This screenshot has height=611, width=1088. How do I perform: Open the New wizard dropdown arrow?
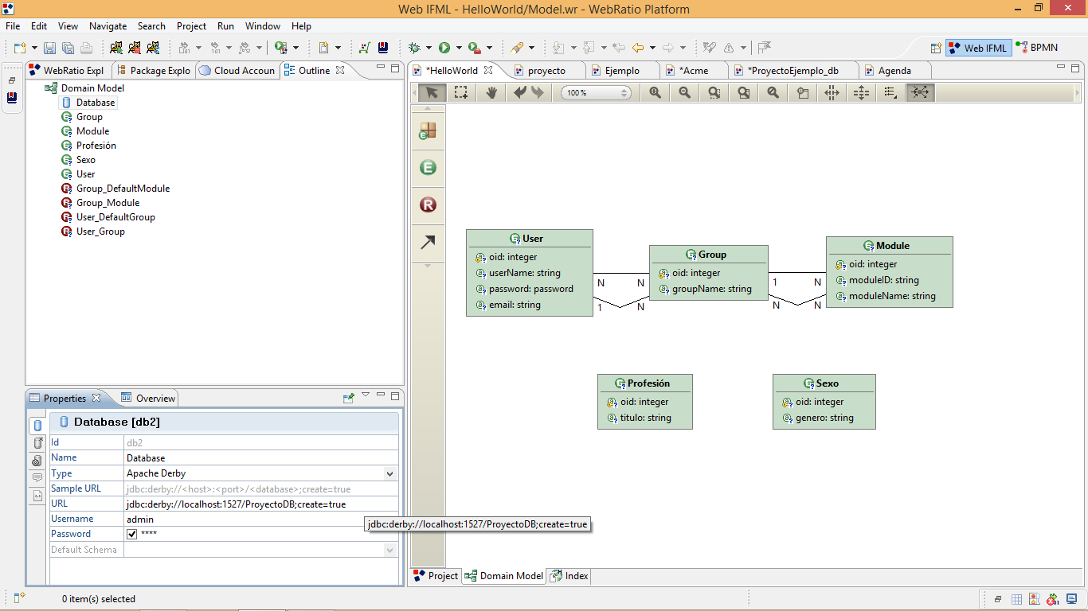coord(34,48)
